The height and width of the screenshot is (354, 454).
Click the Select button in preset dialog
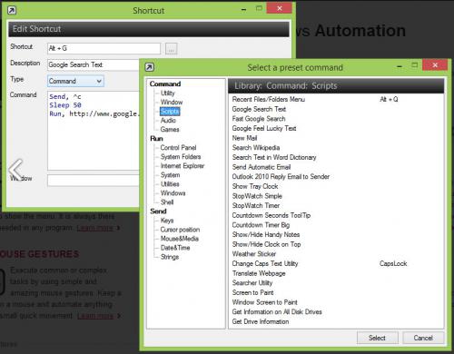coord(377,338)
